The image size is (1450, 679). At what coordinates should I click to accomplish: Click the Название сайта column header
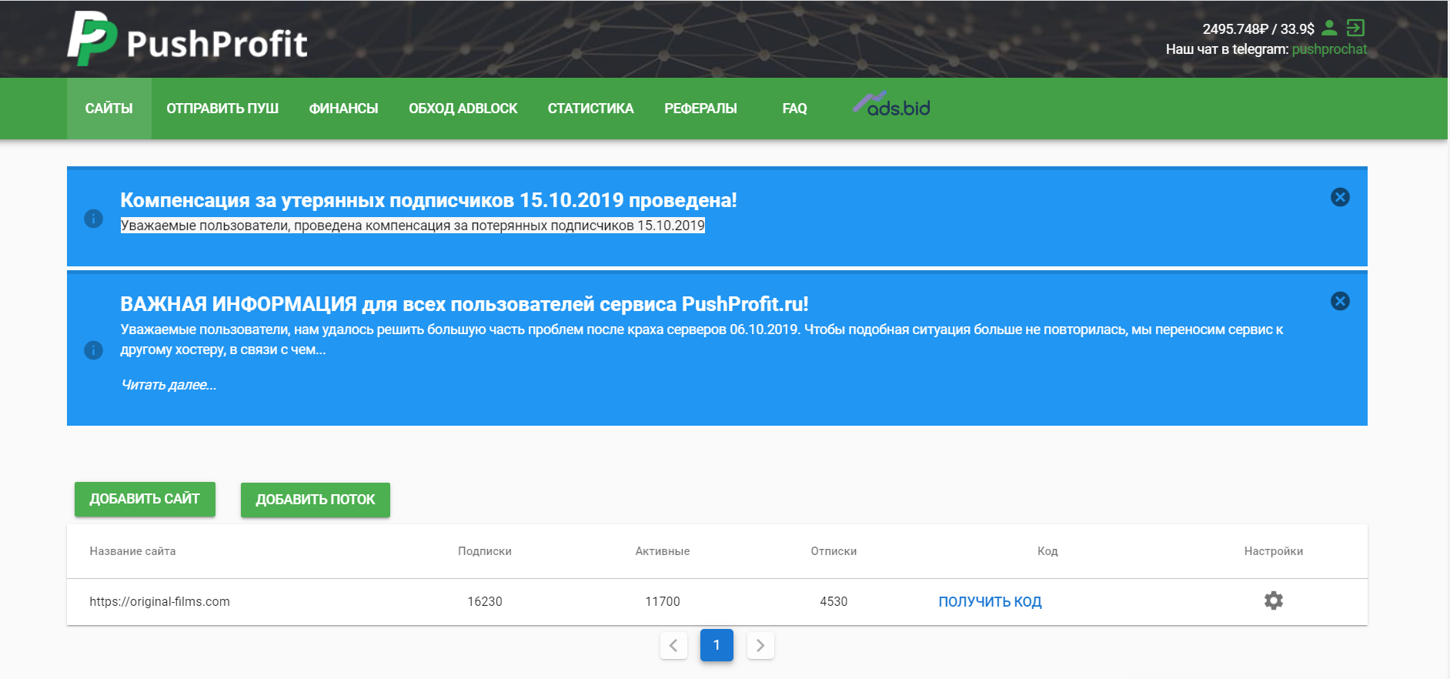[132, 551]
